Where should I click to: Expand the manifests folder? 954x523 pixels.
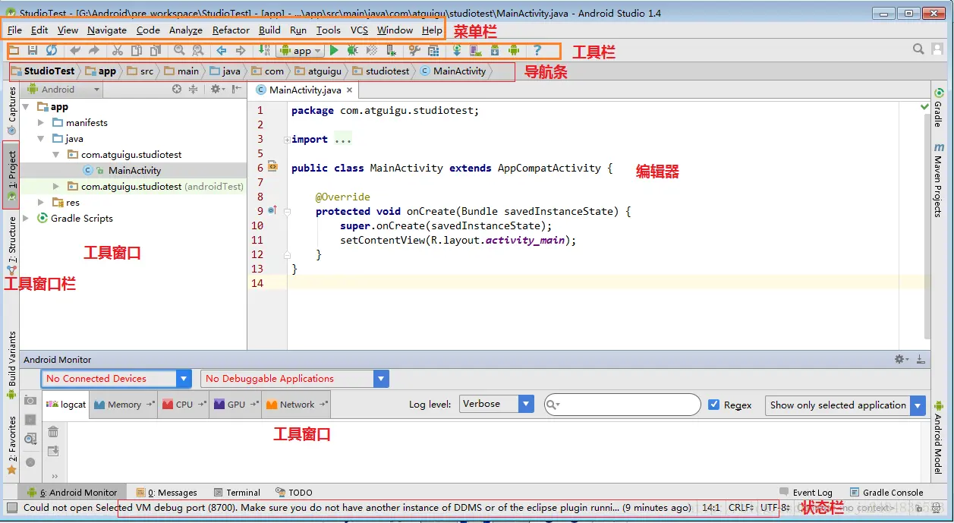[41, 123]
